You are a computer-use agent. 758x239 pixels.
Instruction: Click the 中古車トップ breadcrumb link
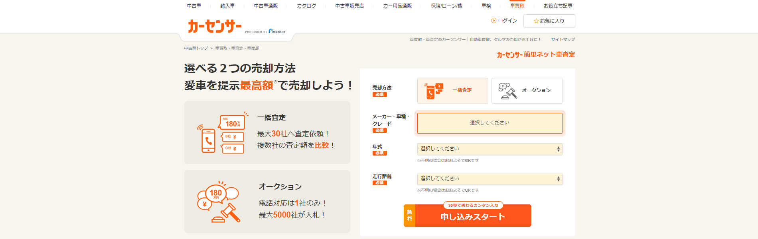196,48
